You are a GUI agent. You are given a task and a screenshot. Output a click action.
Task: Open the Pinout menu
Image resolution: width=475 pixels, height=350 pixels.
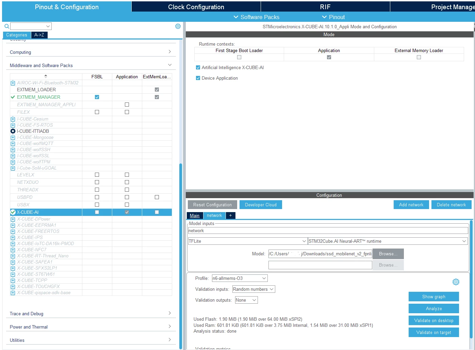(333, 17)
